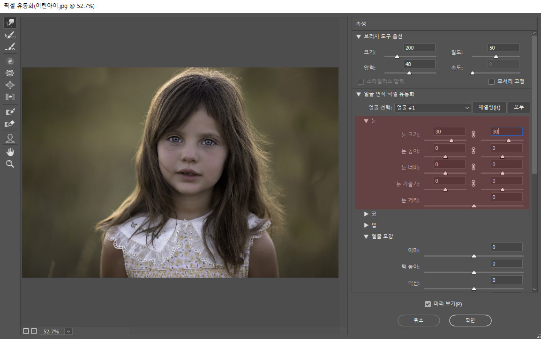The image size is (541, 339).
Task: Select the Twirl Clockwise tool
Action: point(10,61)
